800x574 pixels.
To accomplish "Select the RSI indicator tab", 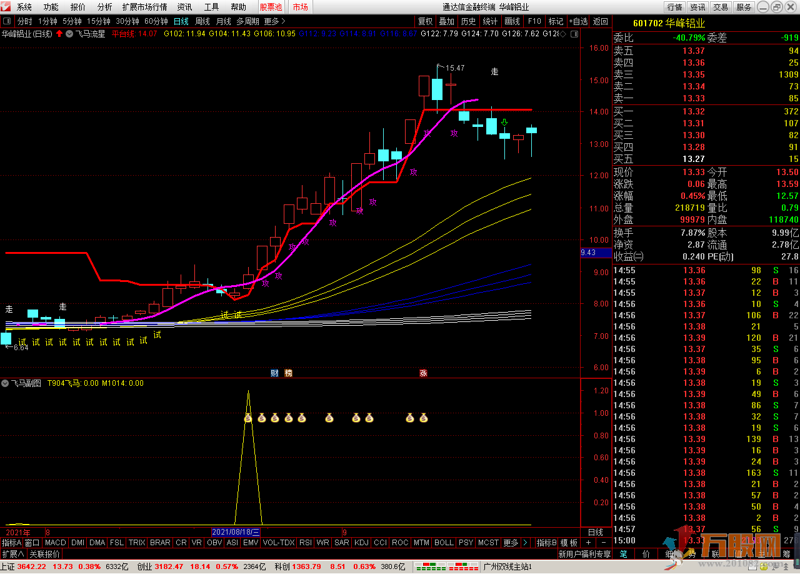I will [306, 543].
